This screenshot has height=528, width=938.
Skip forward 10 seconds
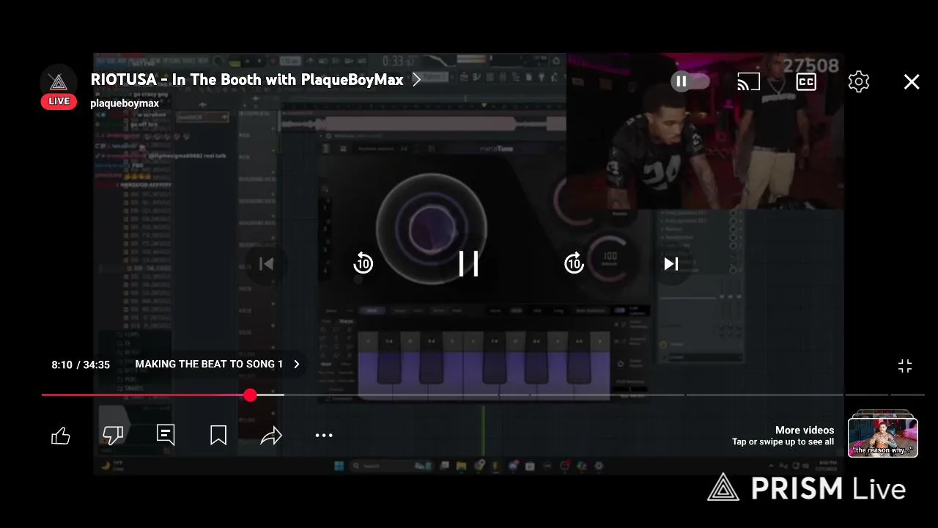click(x=574, y=263)
